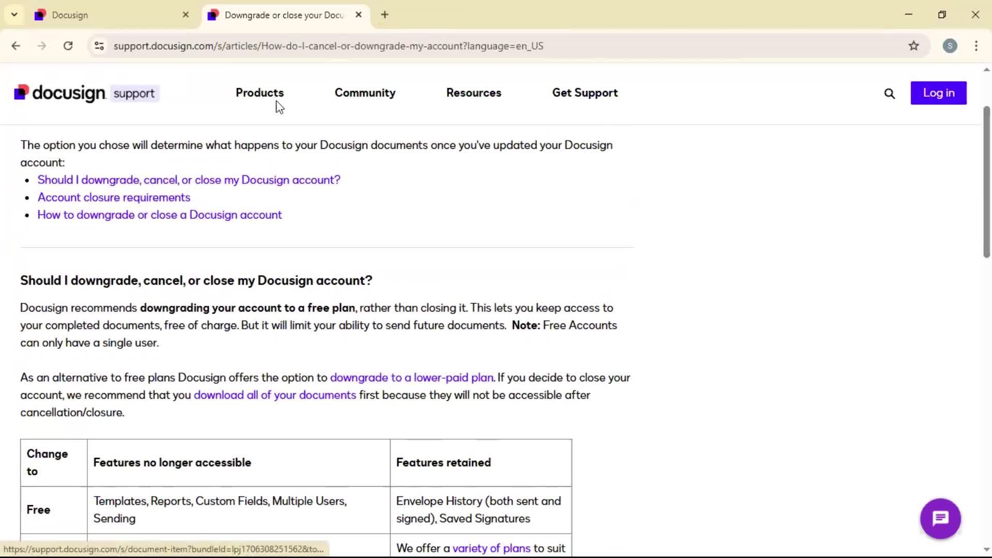992x558 pixels.
Task: Open the Resources navigation menu
Action: [x=473, y=93]
